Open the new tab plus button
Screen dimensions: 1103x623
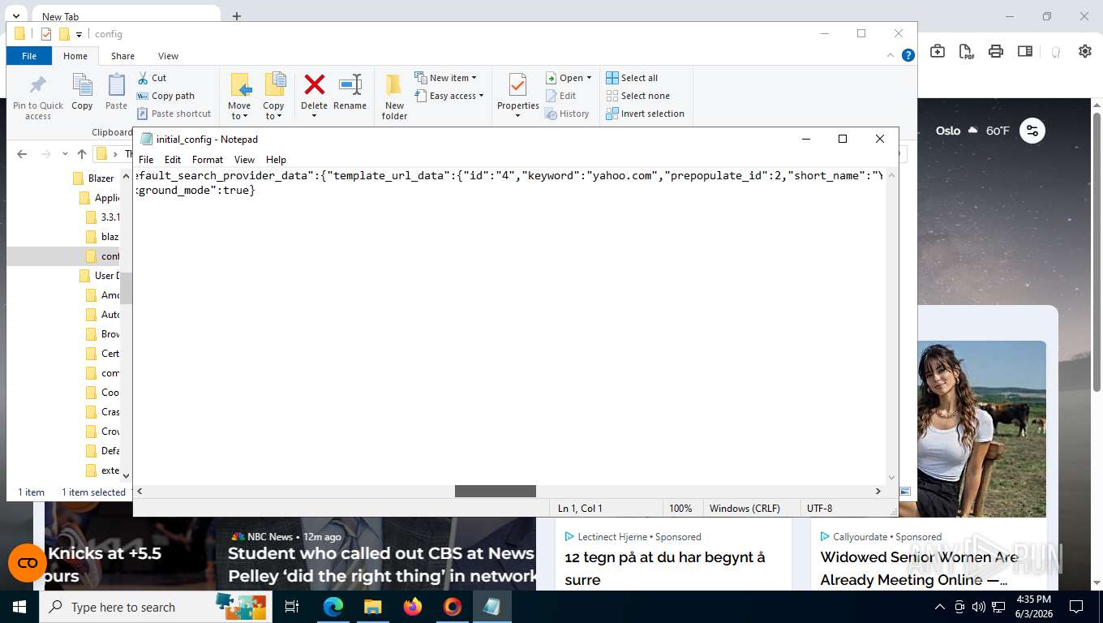pyautogui.click(x=237, y=16)
